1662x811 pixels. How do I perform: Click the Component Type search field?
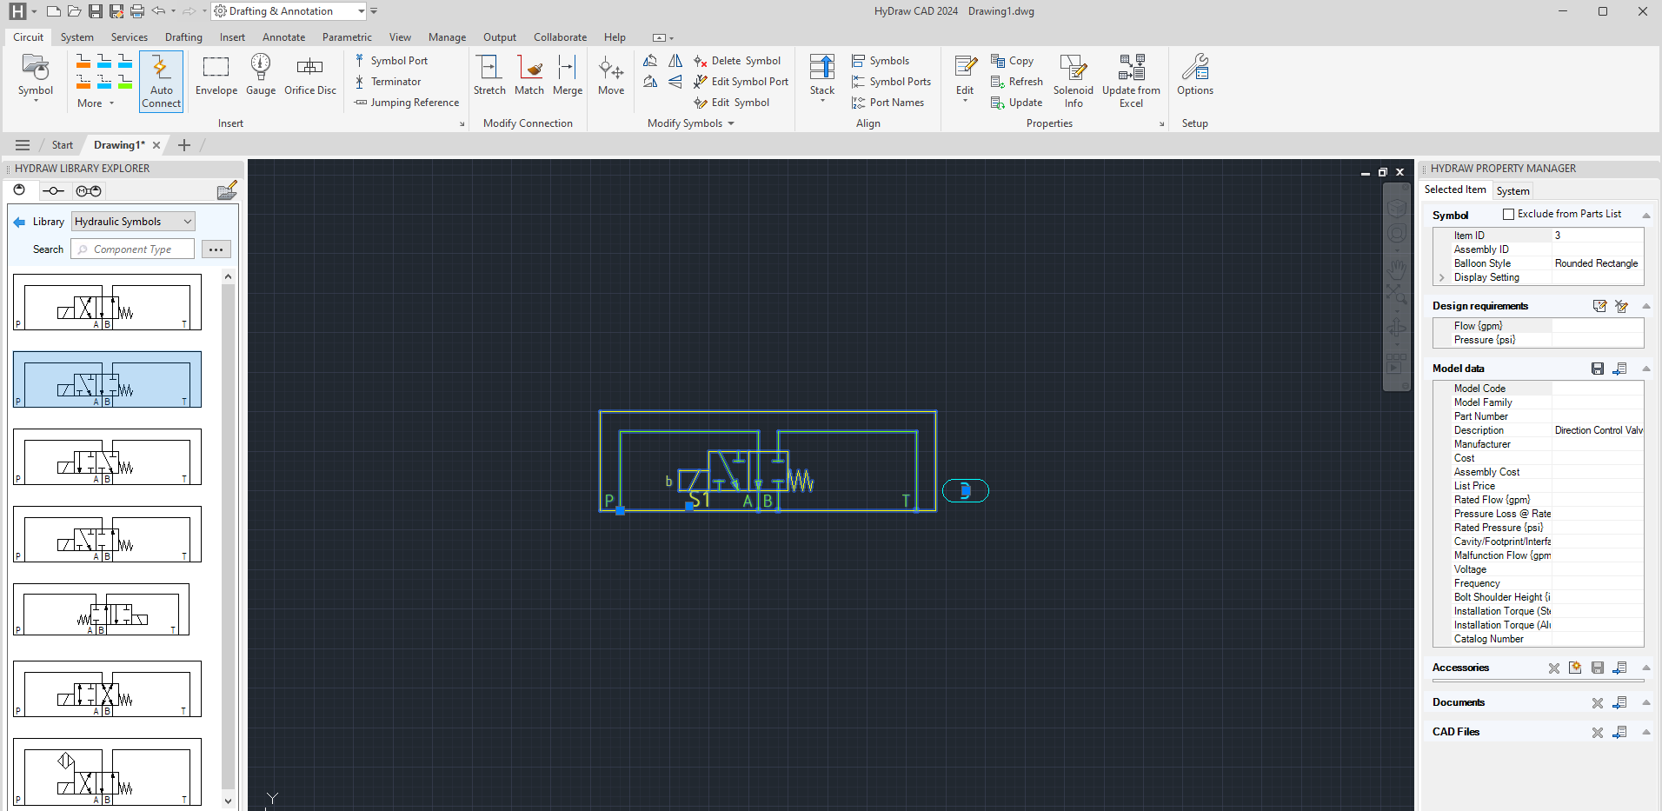(133, 249)
